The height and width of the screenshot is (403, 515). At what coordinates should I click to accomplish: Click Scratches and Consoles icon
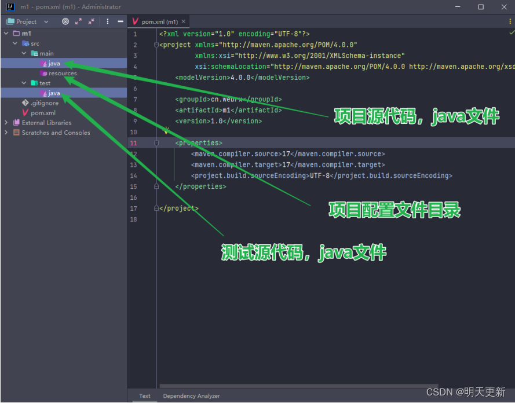[x=16, y=133]
